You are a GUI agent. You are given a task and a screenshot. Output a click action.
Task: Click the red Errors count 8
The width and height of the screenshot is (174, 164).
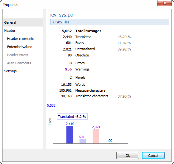70,63
